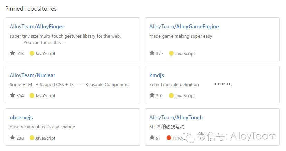Click the star icon on AlloyGameEngine card

click(x=152, y=53)
